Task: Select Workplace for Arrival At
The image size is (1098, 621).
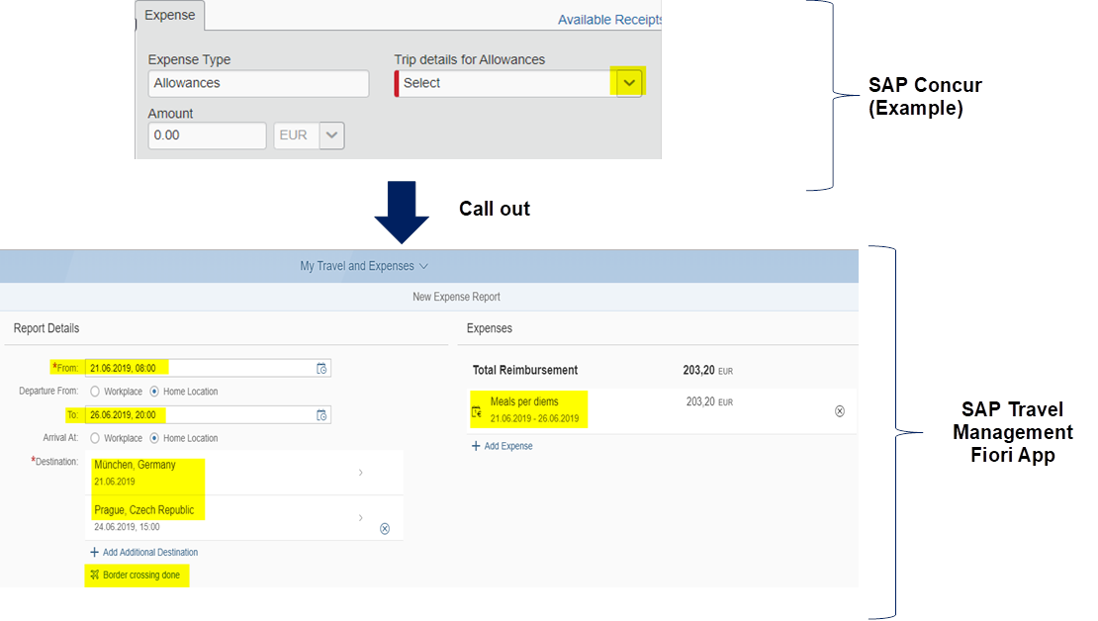Action: point(95,438)
